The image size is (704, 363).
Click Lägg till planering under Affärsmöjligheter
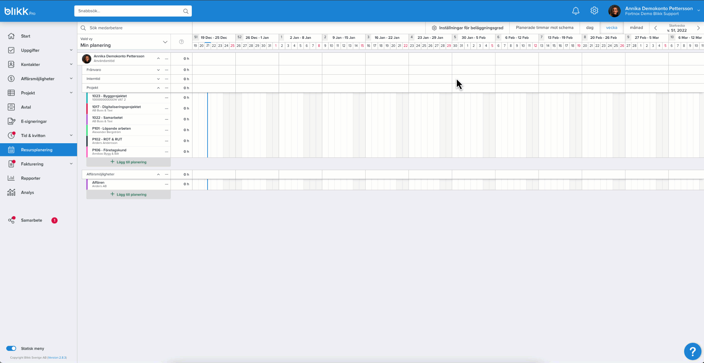(x=128, y=195)
